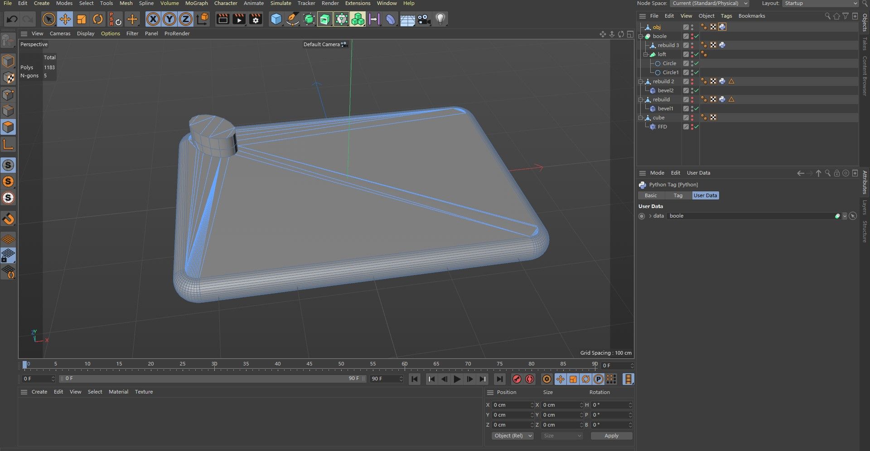The height and width of the screenshot is (451, 870).
Task: Toggle bevel2 enable checkmark
Action: (x=697, y=90)
